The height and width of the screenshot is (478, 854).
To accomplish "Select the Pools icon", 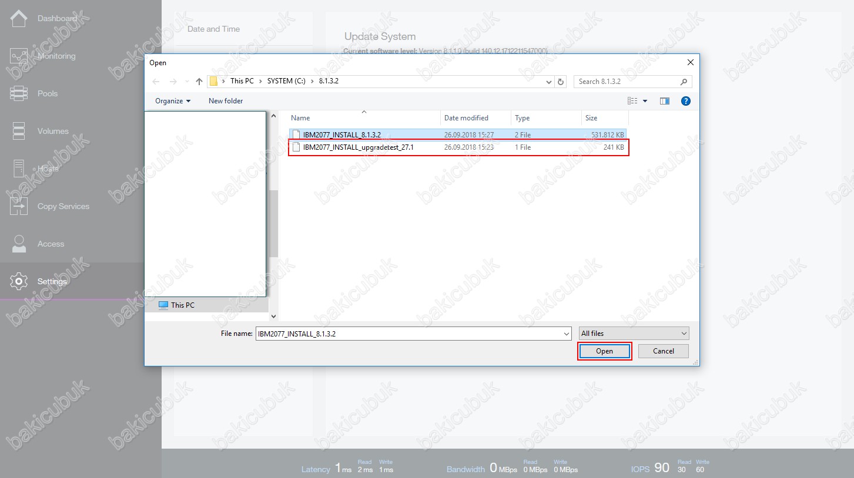I will point(19,93).
